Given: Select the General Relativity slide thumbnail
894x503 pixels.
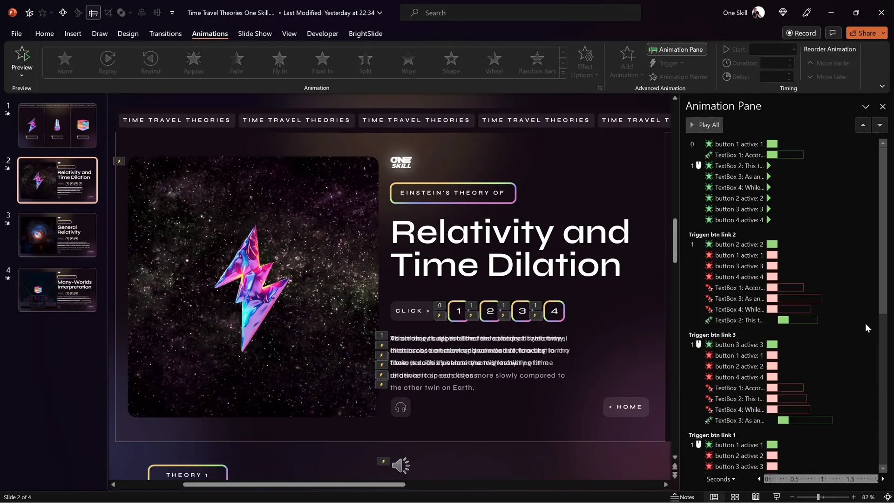Looking at the screenshot, I should point(57,235).
